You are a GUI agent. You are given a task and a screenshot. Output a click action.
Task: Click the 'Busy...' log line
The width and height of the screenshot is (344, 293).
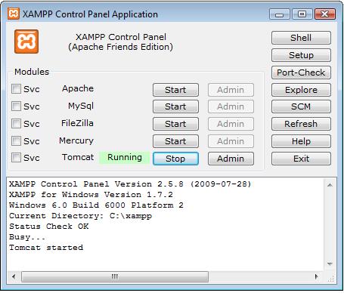[x=27, y=237]
